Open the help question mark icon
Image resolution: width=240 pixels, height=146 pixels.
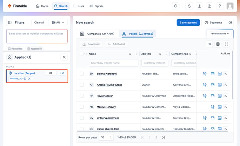[220, 6]
